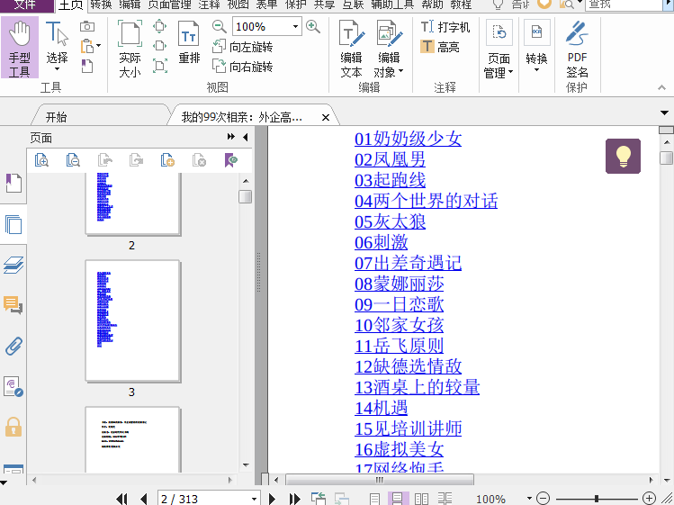Open the Attachments panel paperclip icon
Screen dimensions: 674x505
tap(13, 346)
